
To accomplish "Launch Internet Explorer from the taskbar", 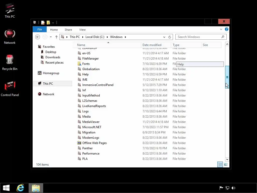I will pyautogui.click(x=20, y=188).
